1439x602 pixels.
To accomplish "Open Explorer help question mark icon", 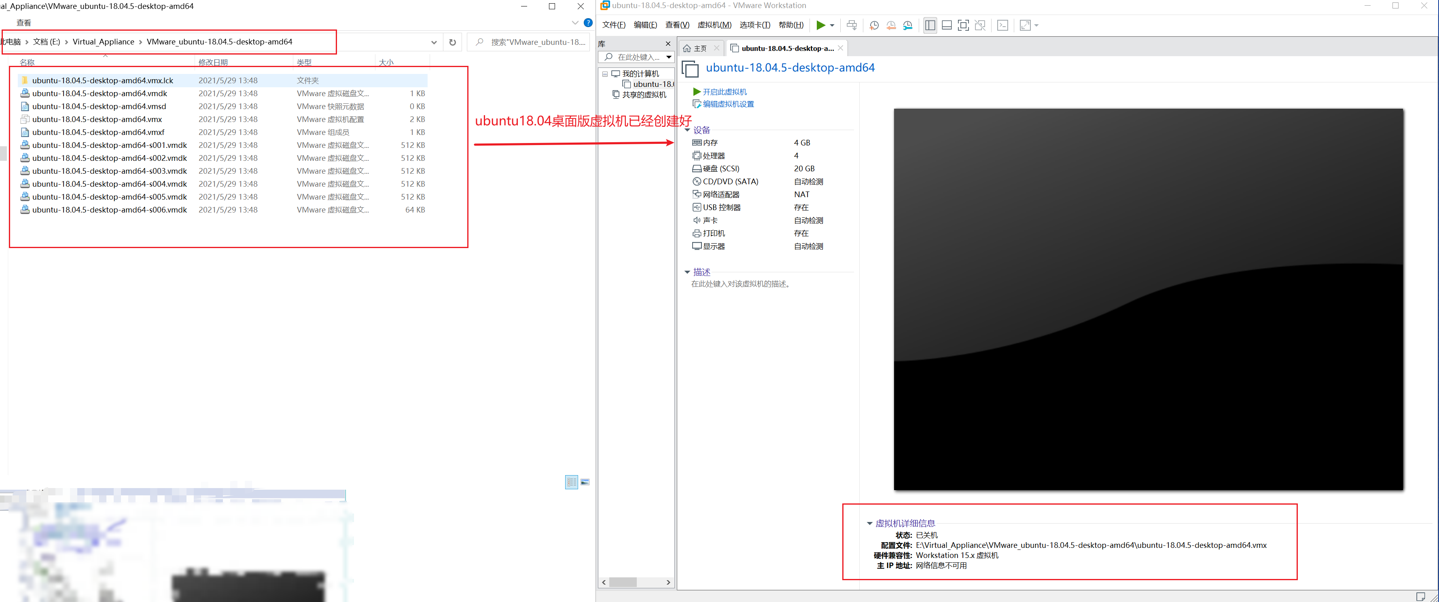I will (x=588, y=23).
